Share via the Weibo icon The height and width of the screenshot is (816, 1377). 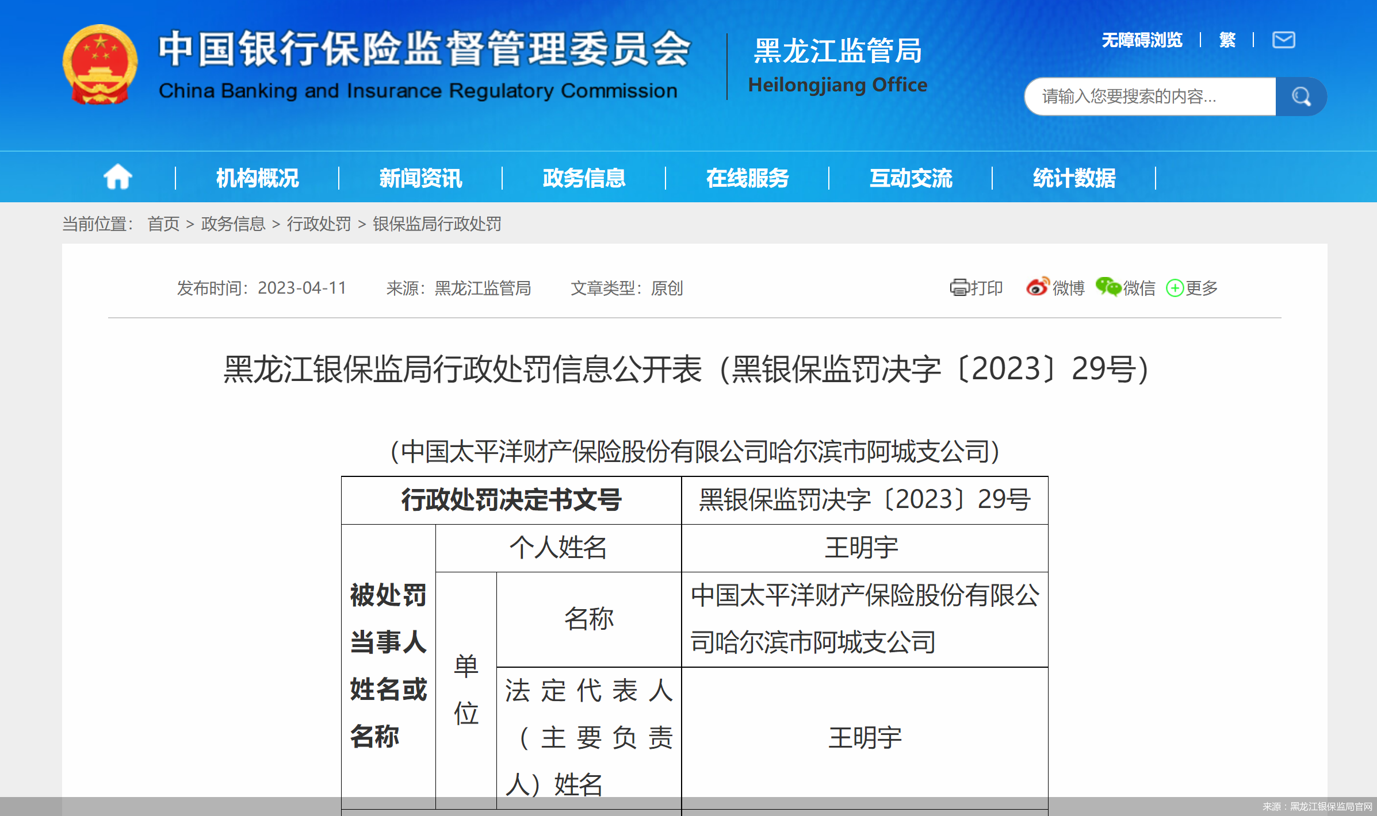1038,287
